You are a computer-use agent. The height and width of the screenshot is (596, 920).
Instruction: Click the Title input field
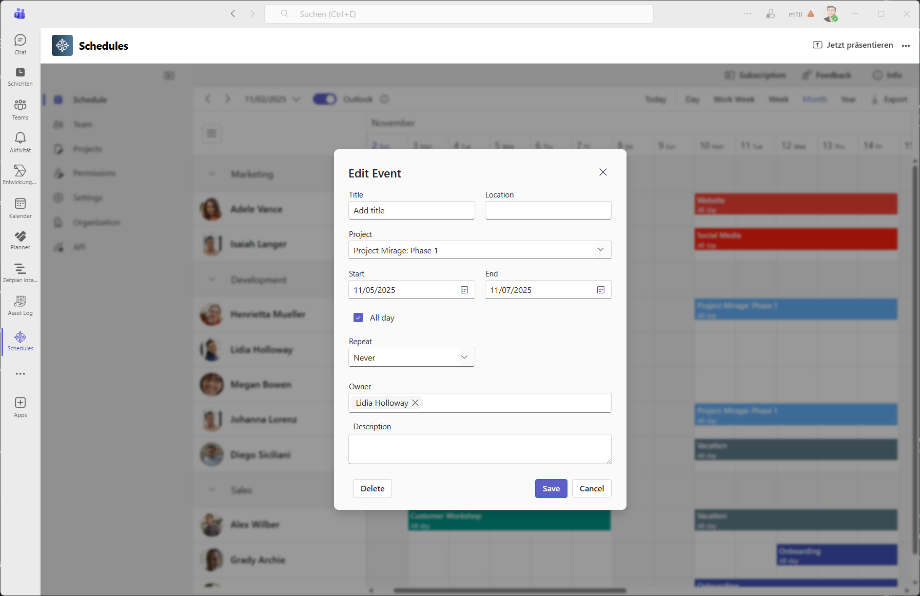412,210
